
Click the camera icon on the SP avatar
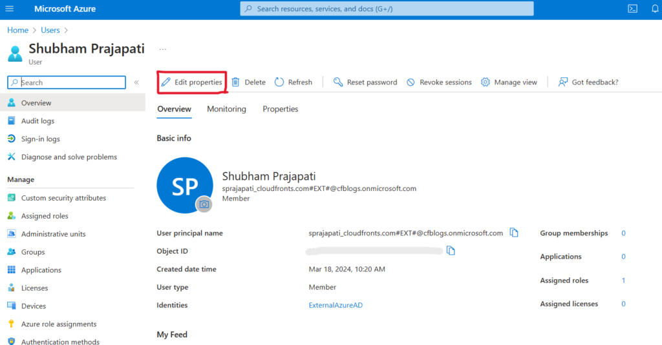click(204, 204)
